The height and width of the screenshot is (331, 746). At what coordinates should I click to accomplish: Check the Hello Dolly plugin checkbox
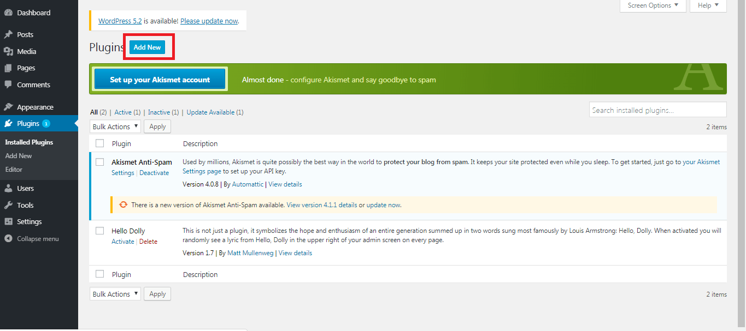[99, 231]
